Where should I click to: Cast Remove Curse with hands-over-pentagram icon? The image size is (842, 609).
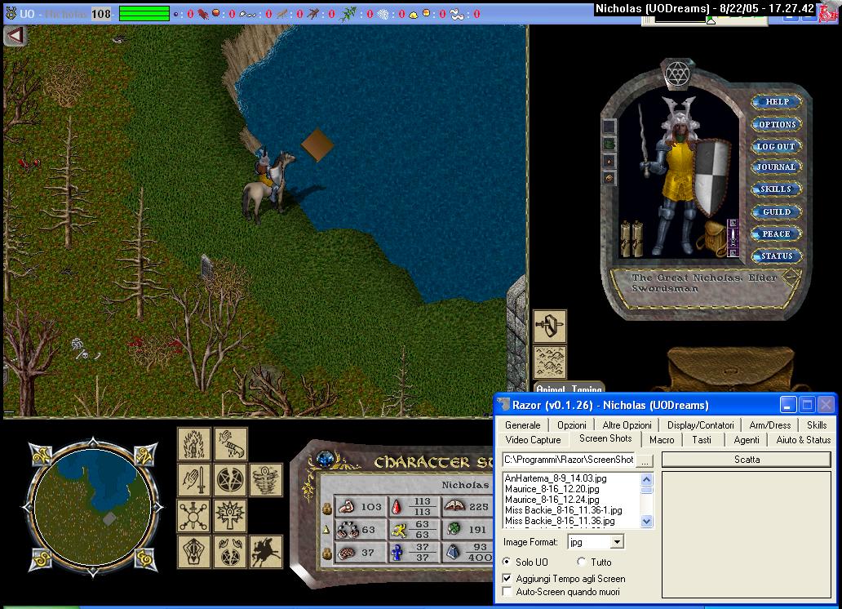(231, 552)
